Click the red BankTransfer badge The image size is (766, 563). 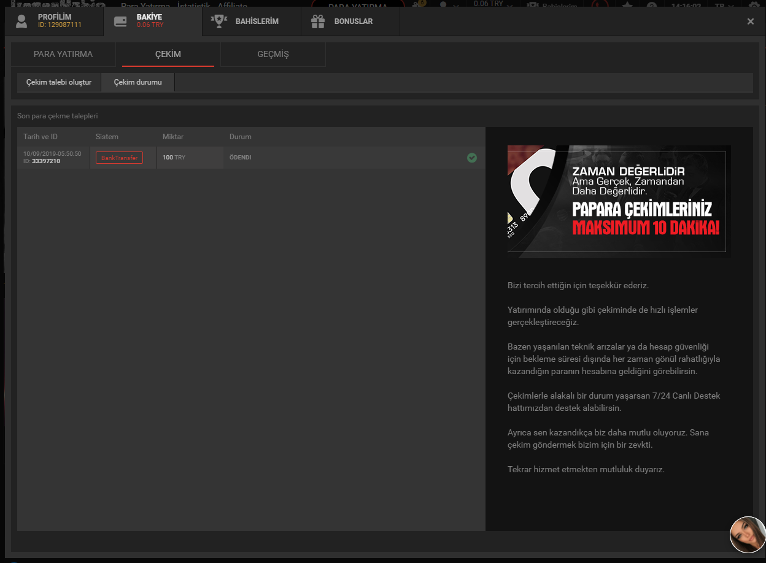(119, 158)
